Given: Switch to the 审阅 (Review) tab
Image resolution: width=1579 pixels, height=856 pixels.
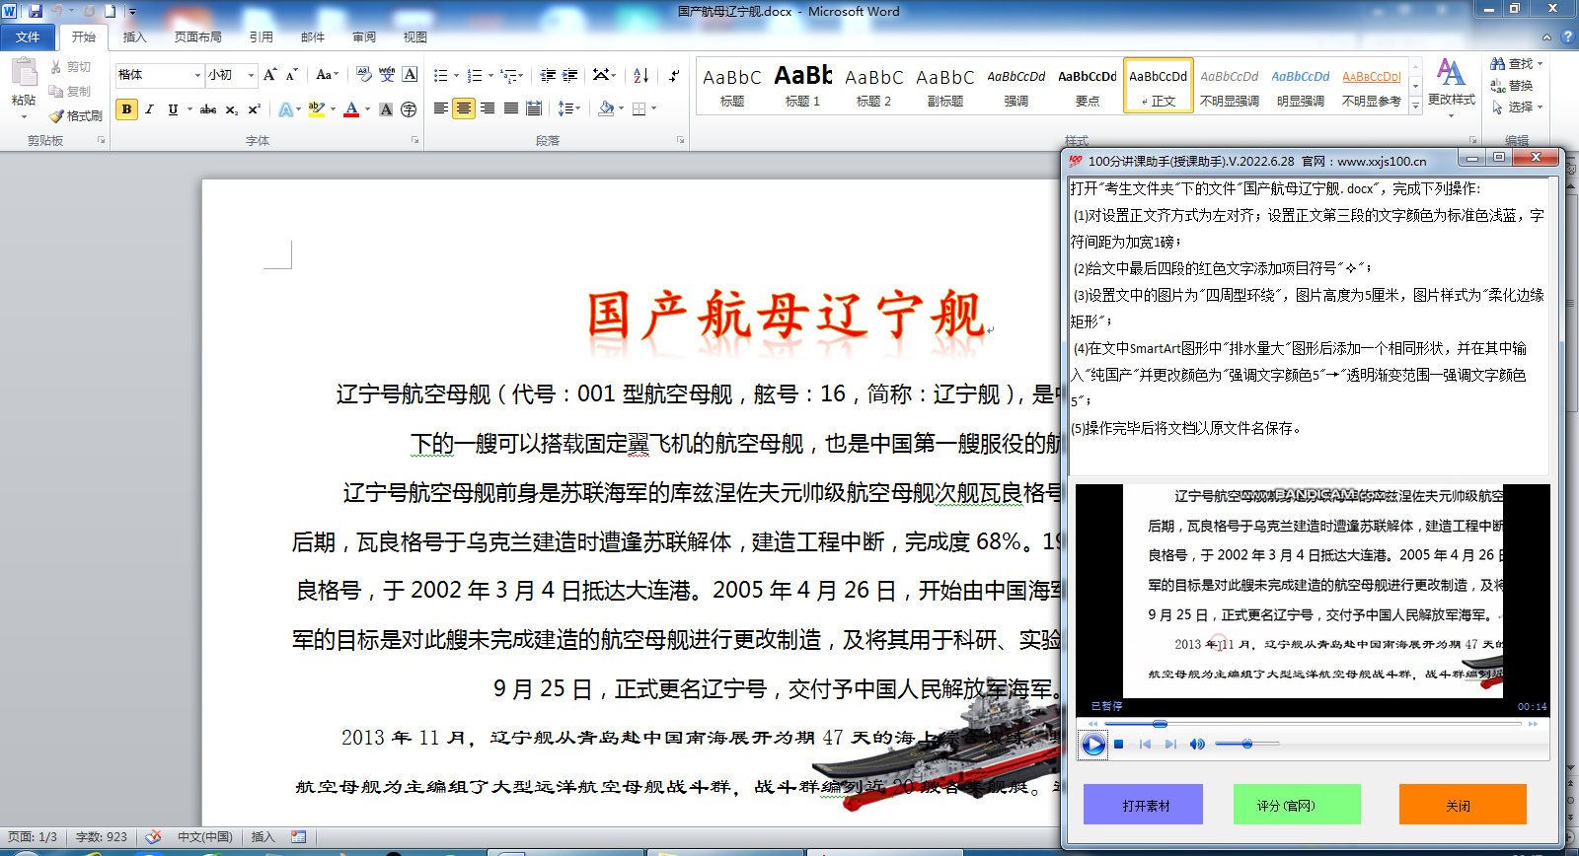Looking at the screenshot, I should [x=364, y=36].
